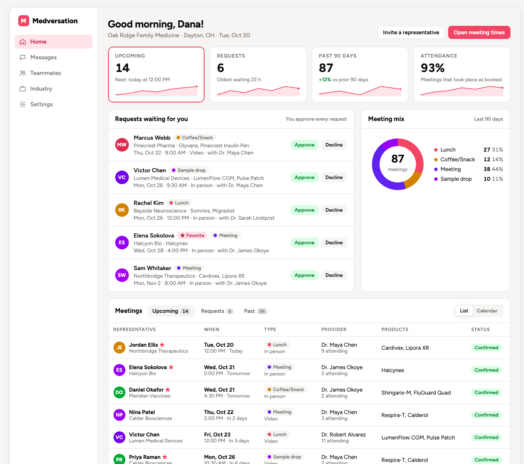
Task: Select the Requests 6 meetings tab
Action: (x=217, y=311)
